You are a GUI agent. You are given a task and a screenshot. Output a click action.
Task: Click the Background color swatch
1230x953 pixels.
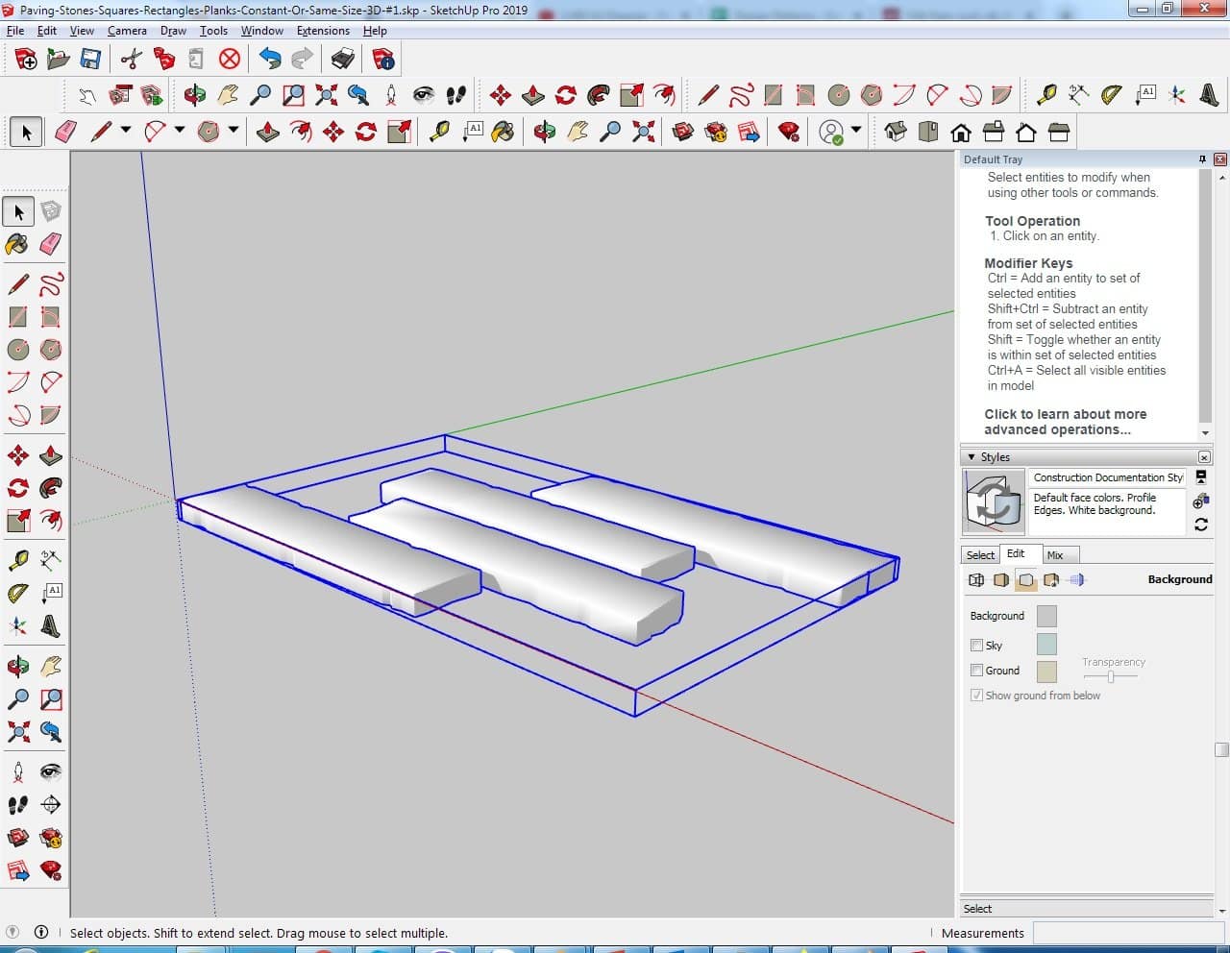click(1046, 616)
